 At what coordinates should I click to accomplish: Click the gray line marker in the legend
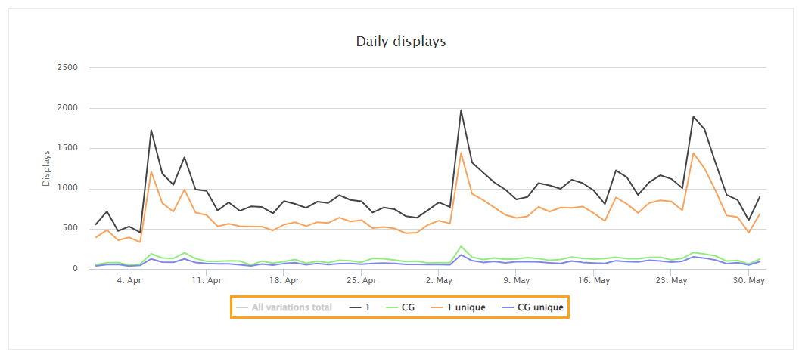(x=241, y=307)
